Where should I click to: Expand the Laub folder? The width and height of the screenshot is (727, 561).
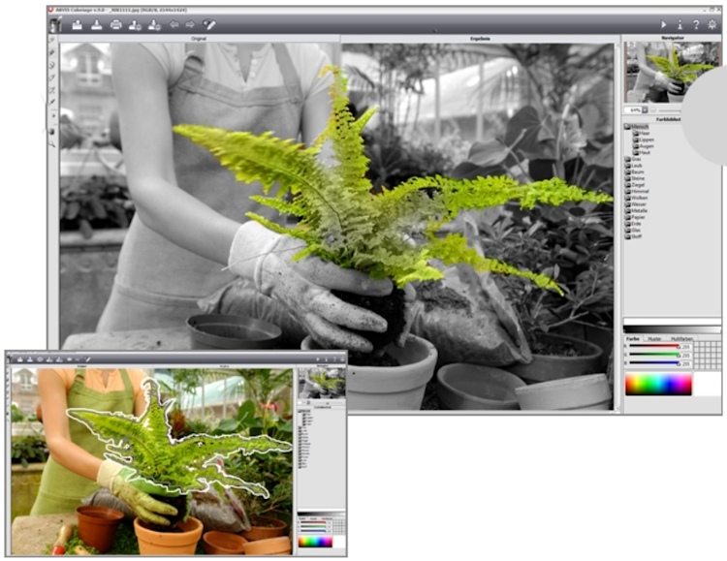(627, 166)
